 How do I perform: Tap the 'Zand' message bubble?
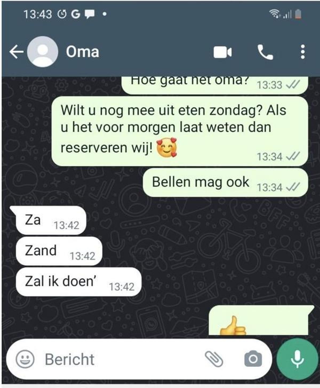[x=59, y=251]
